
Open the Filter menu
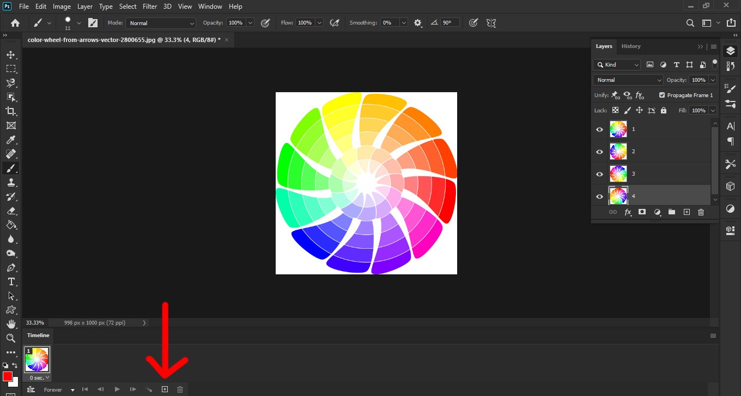click(149, 7)
